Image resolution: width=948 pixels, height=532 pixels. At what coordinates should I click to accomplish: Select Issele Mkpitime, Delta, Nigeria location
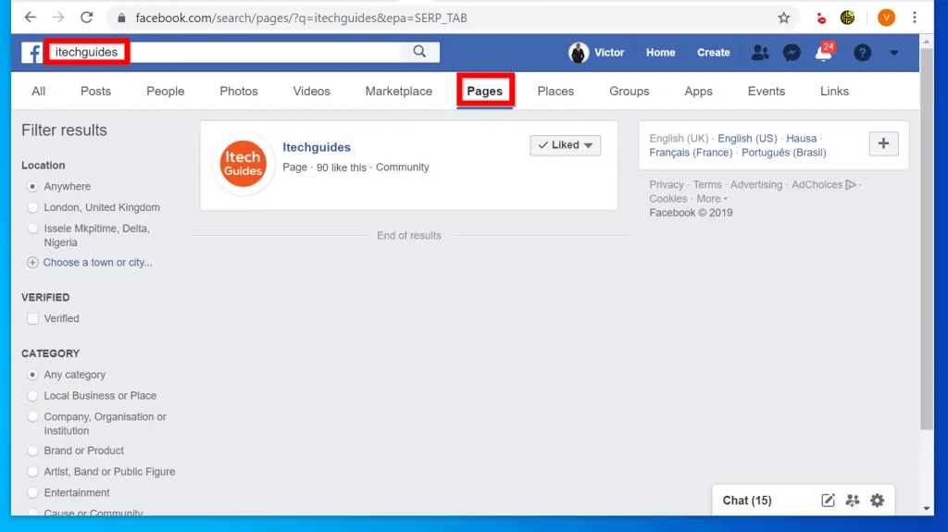(32, 229)
